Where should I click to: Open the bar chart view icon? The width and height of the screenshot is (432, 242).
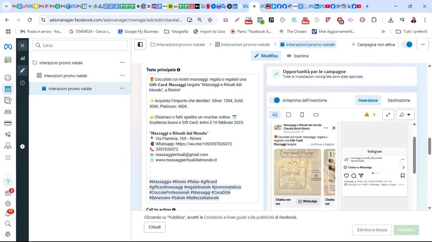[22, 58]
